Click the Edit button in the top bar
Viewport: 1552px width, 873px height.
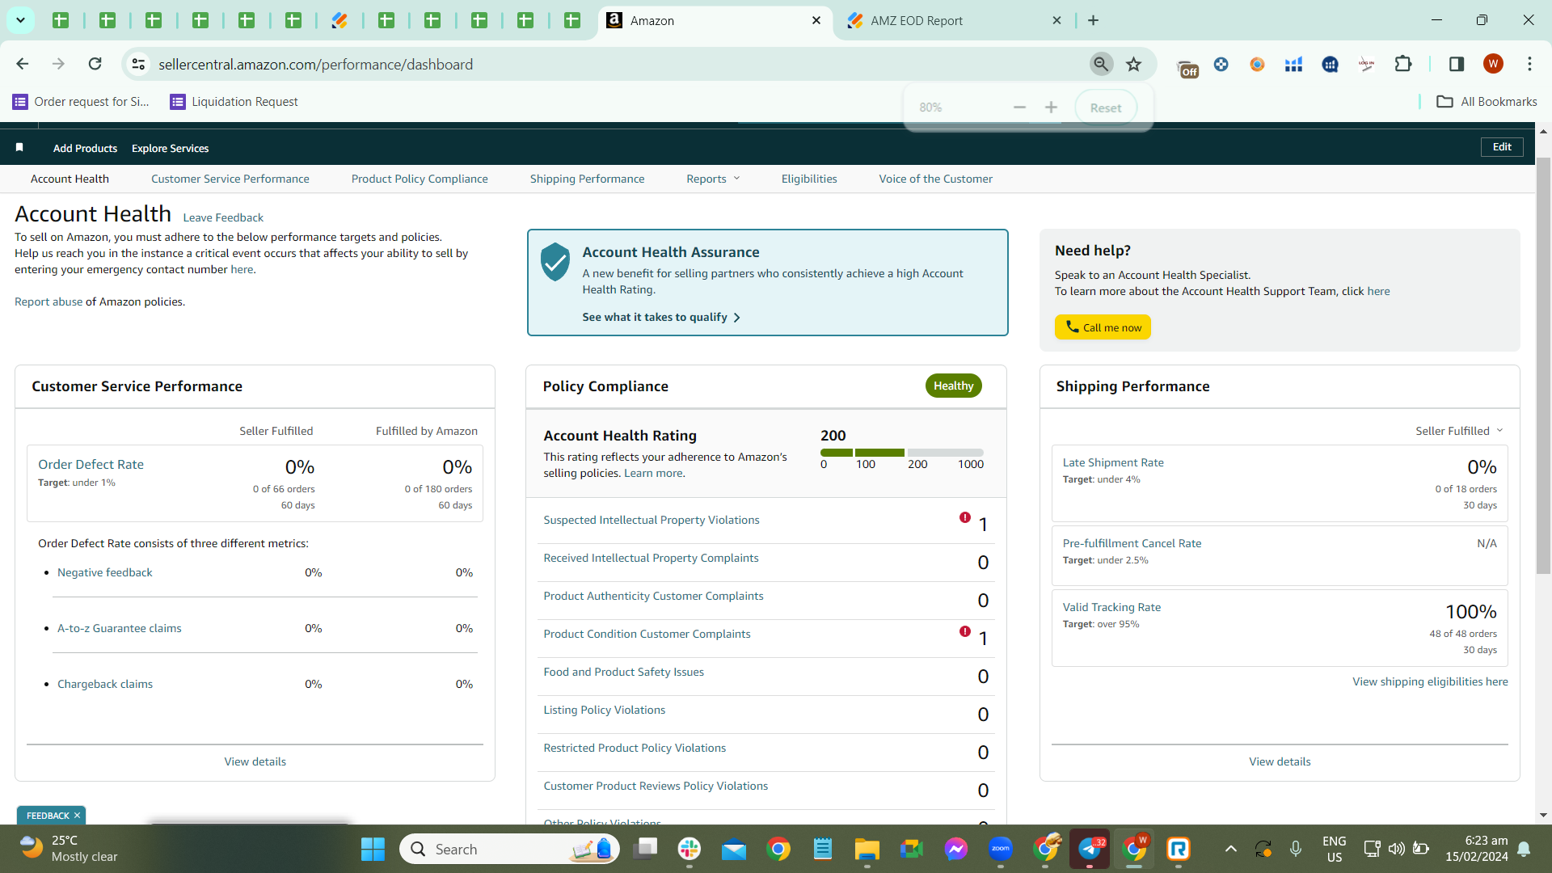tap(1502, 147)
